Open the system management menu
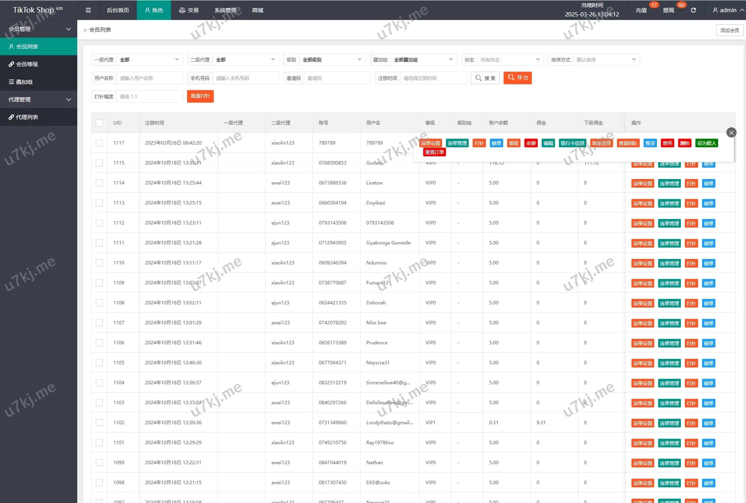Screen dimensions: 746x503 coord(225,10)
